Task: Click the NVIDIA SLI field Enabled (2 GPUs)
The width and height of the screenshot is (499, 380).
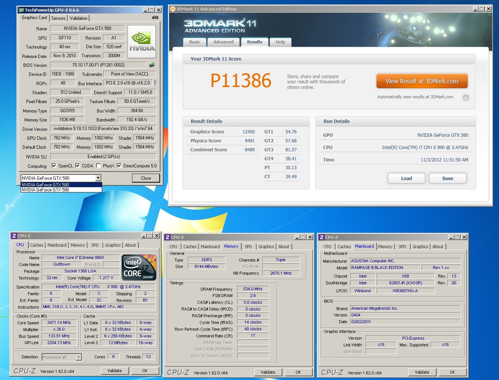Action: click(x=103, y=157)
